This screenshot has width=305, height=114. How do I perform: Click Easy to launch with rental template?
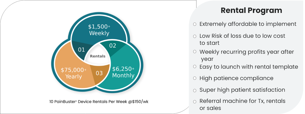[x=249, y=67]
